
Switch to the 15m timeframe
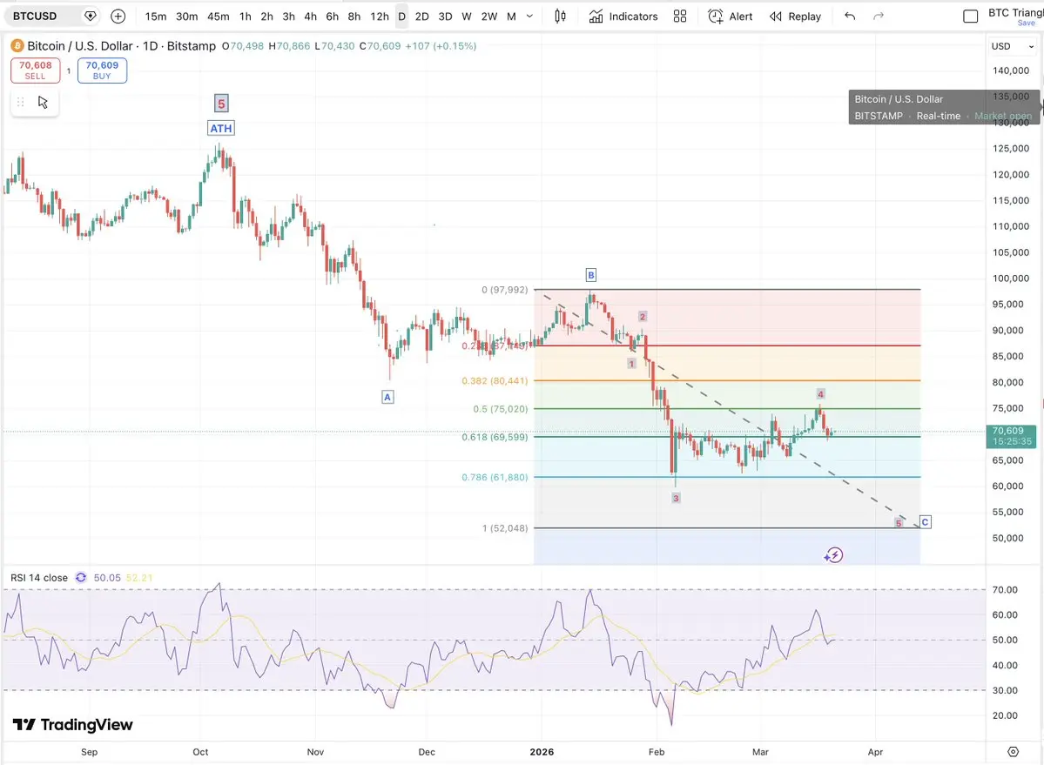[156, 16]
